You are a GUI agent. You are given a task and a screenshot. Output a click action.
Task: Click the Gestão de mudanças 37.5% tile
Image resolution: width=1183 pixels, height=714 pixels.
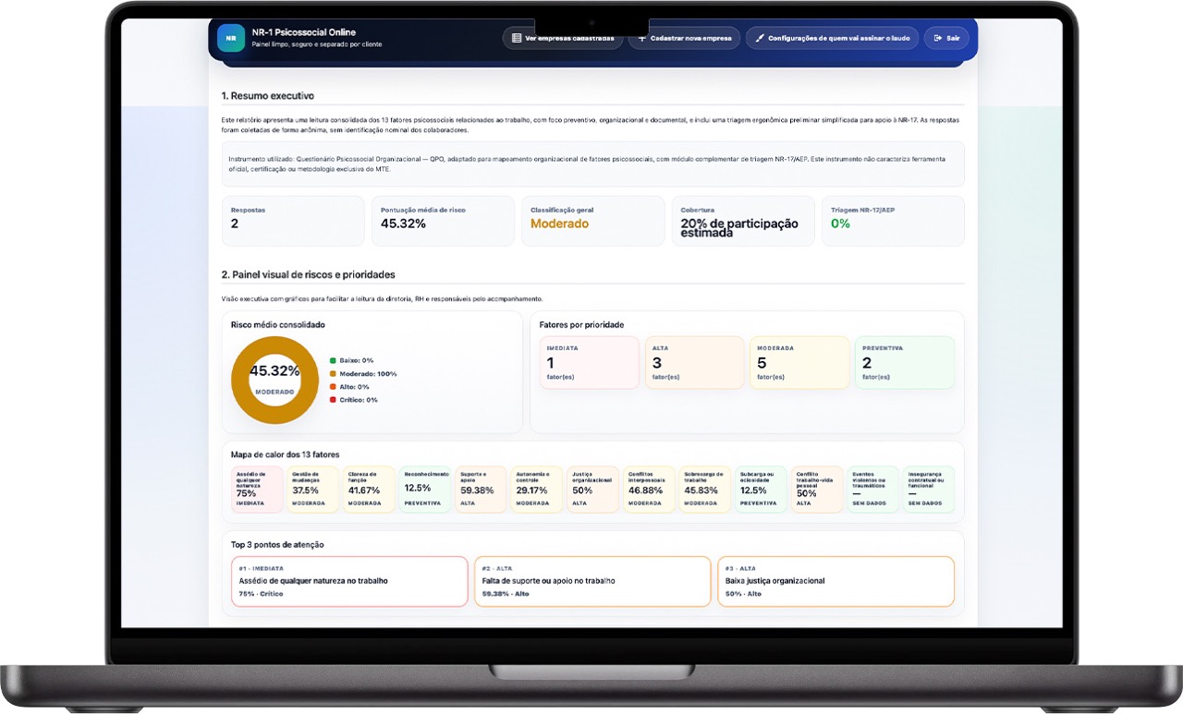tap(313, 490)
